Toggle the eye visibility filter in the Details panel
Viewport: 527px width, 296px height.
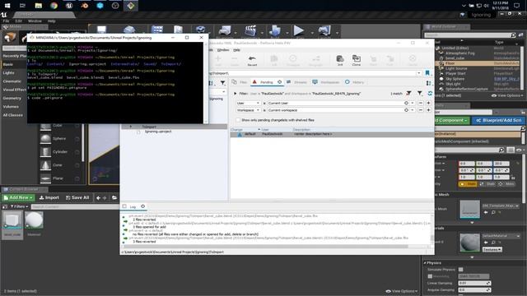click(520, 150)
